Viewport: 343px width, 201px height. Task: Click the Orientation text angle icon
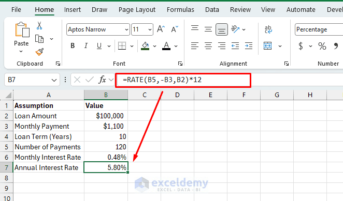[235, 29]
